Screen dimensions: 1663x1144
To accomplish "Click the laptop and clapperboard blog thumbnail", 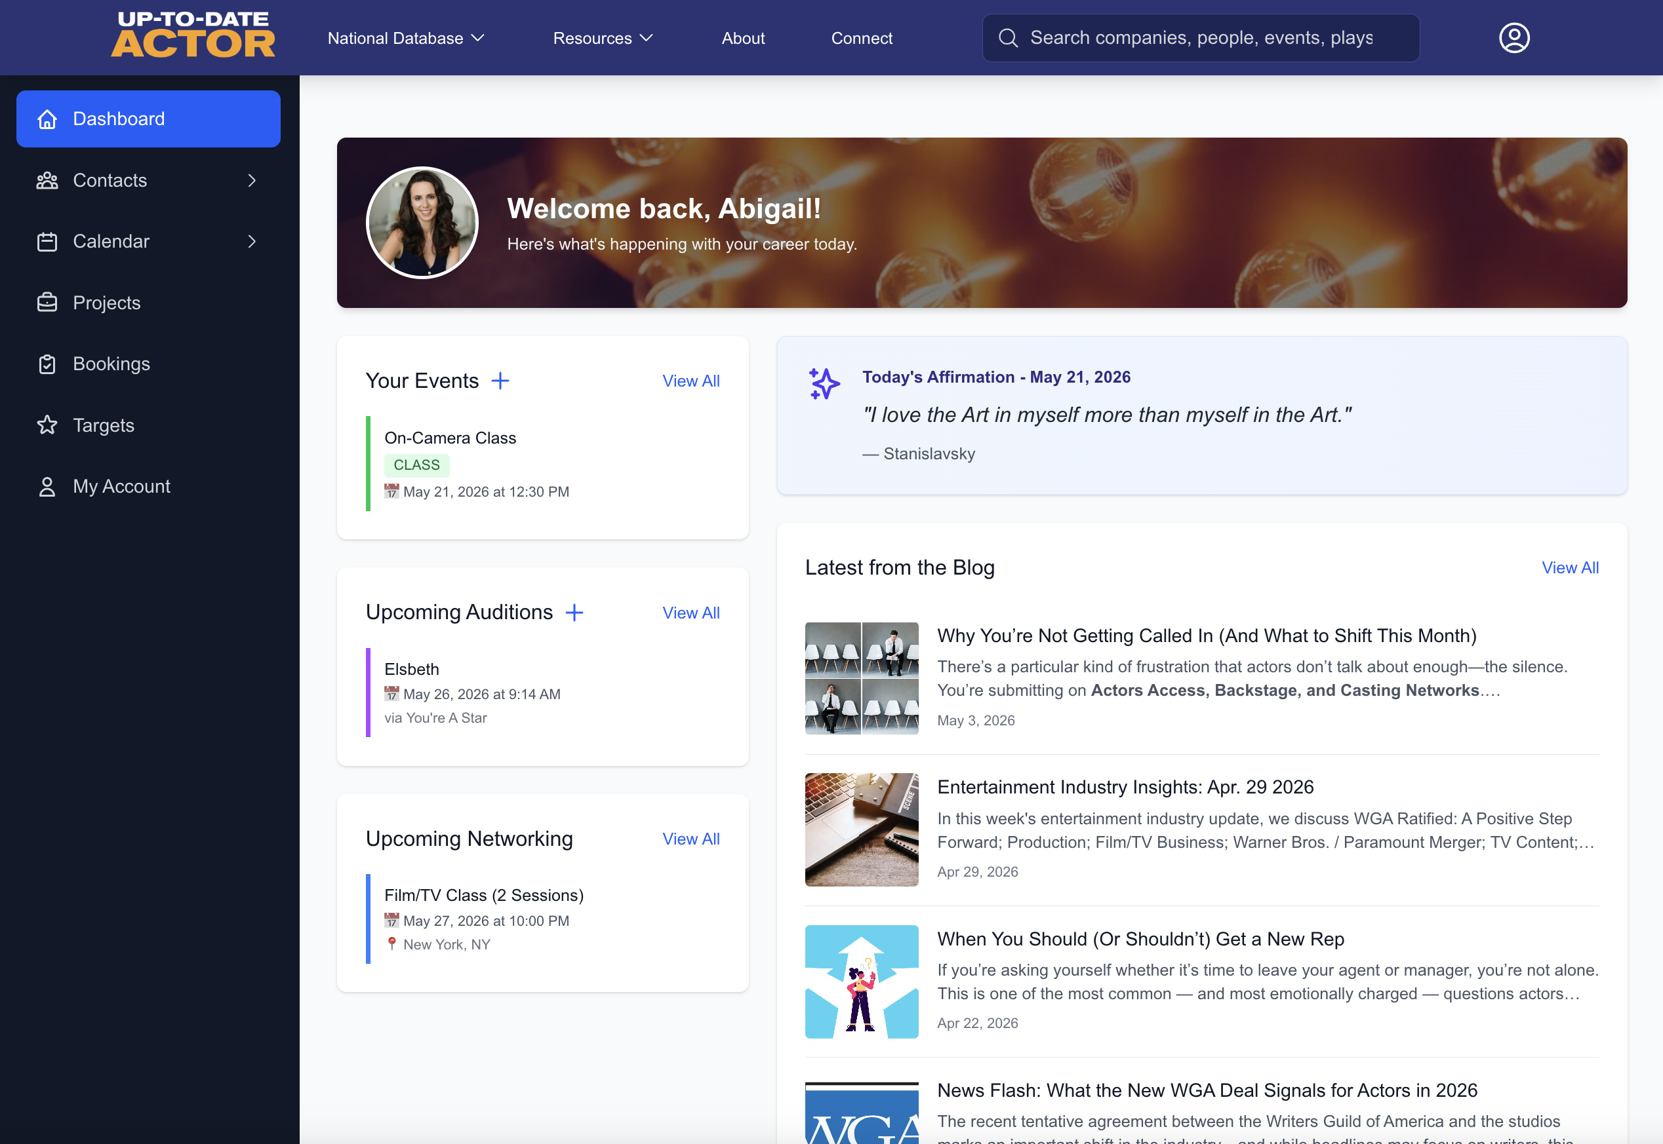I will [862, 829].
